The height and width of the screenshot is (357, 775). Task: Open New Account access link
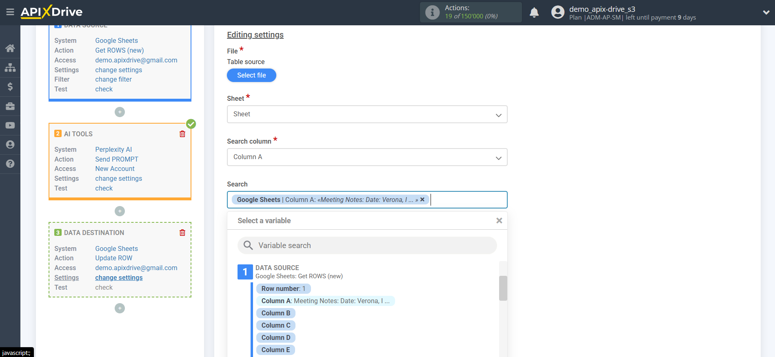point(115,169)
